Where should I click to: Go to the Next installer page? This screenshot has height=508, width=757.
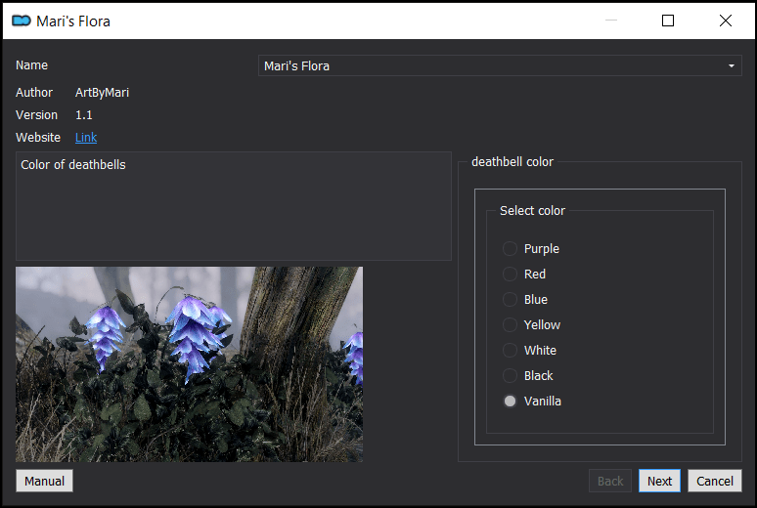pos(659,481)
